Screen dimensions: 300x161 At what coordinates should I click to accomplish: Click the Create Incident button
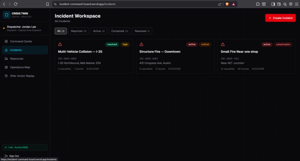[x=281, y=18]
